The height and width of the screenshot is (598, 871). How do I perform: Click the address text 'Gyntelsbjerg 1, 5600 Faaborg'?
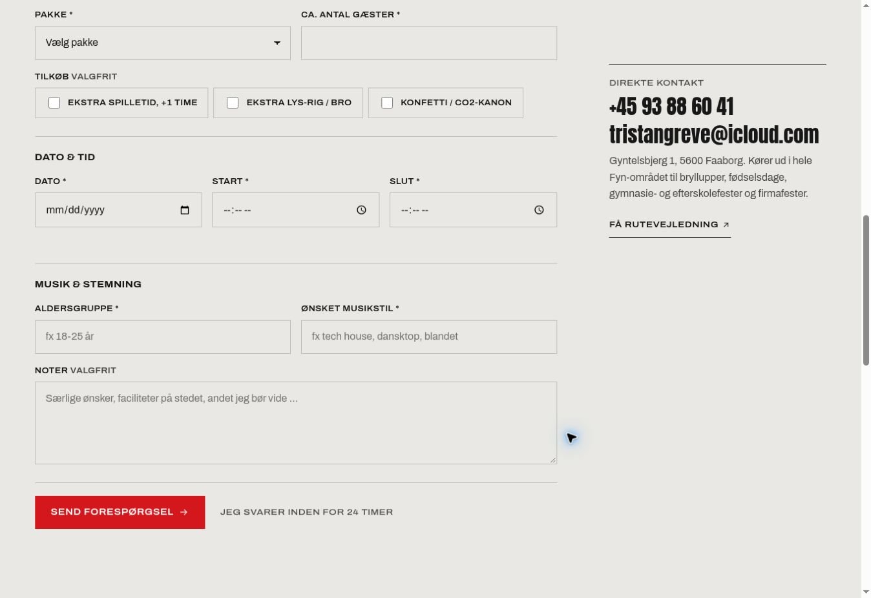(x=676, y=161)
